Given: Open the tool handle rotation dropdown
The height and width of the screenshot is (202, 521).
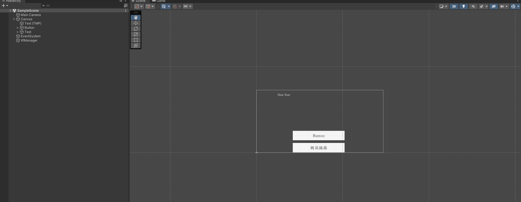Looking at the screenshot, I should [x=150, y=6].
